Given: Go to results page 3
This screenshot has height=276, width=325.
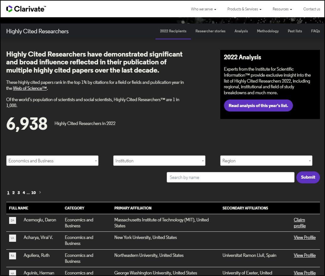Looking at the screenshot, I should (x=19, y=193).
